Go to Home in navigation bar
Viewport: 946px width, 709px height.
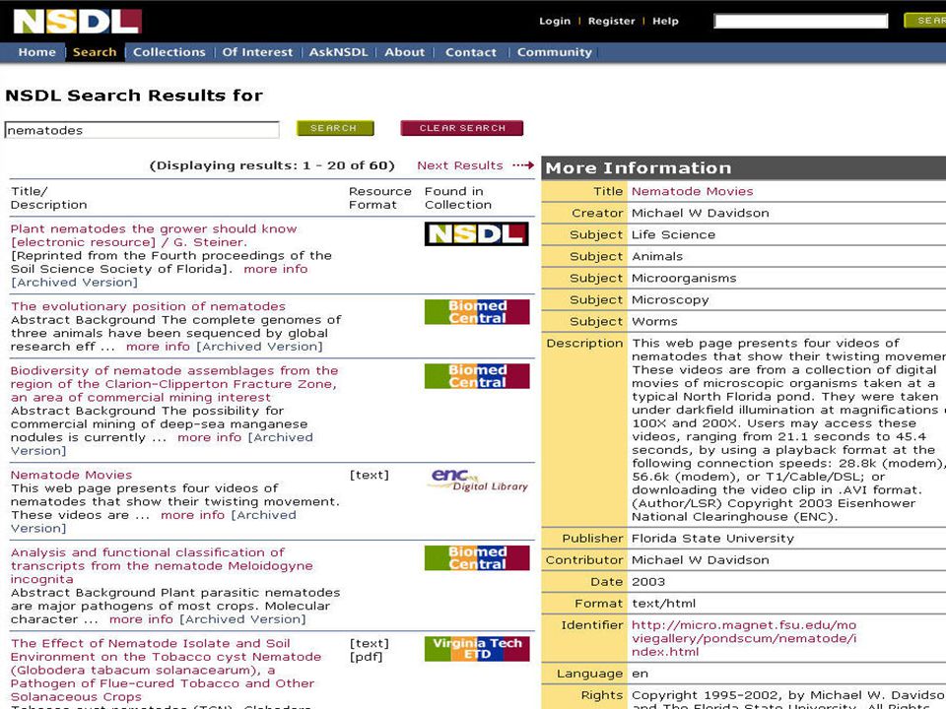[36, 52]
